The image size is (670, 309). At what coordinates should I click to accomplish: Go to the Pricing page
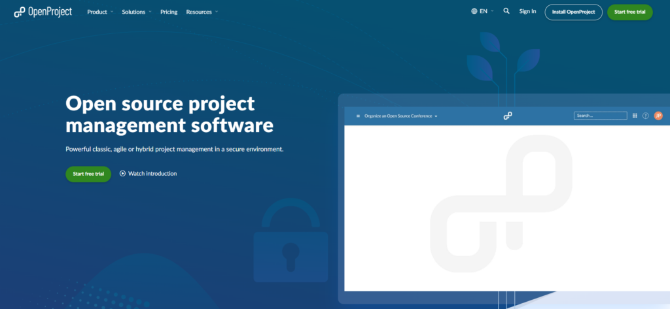point(169,12)
